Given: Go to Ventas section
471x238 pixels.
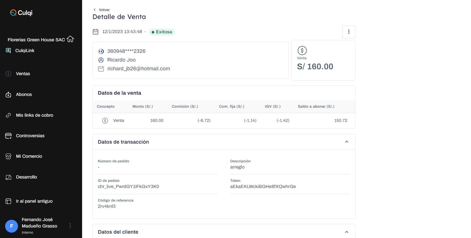Looking at the screenshot, I should coord(23,74).
